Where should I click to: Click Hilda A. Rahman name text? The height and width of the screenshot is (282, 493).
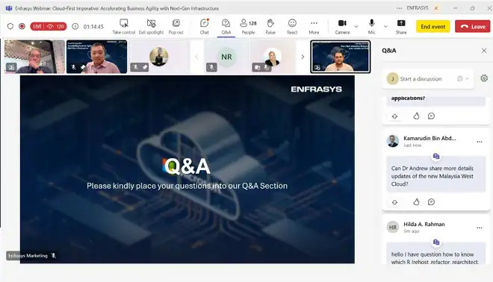pyautogui.click(x=424, y=225)
